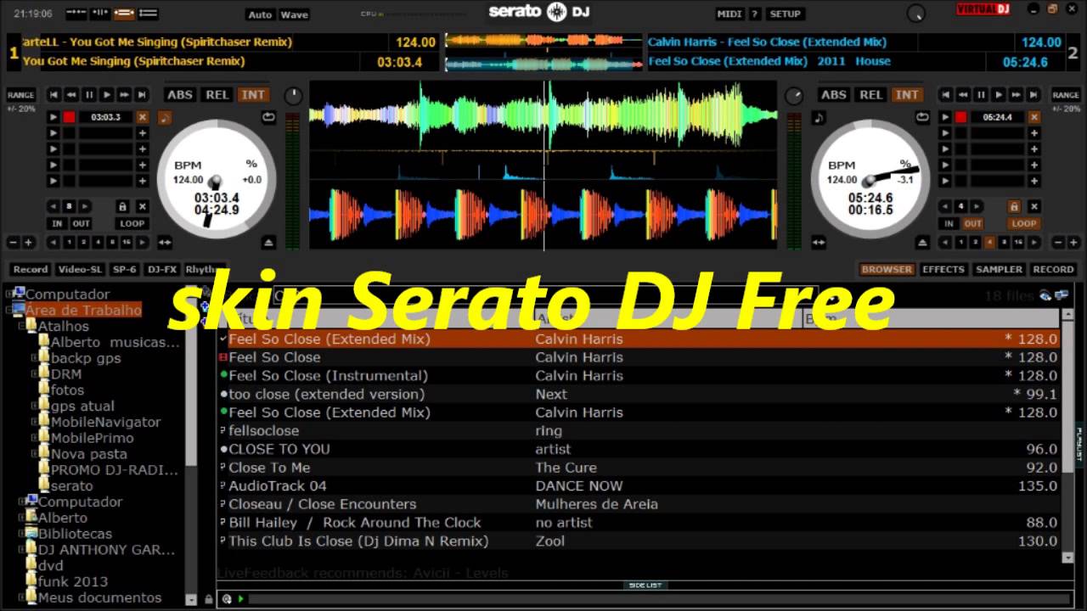Clear the loop with X on deck 2
This screenshot has width=1087, height=611.
[x=1034, y=206]
